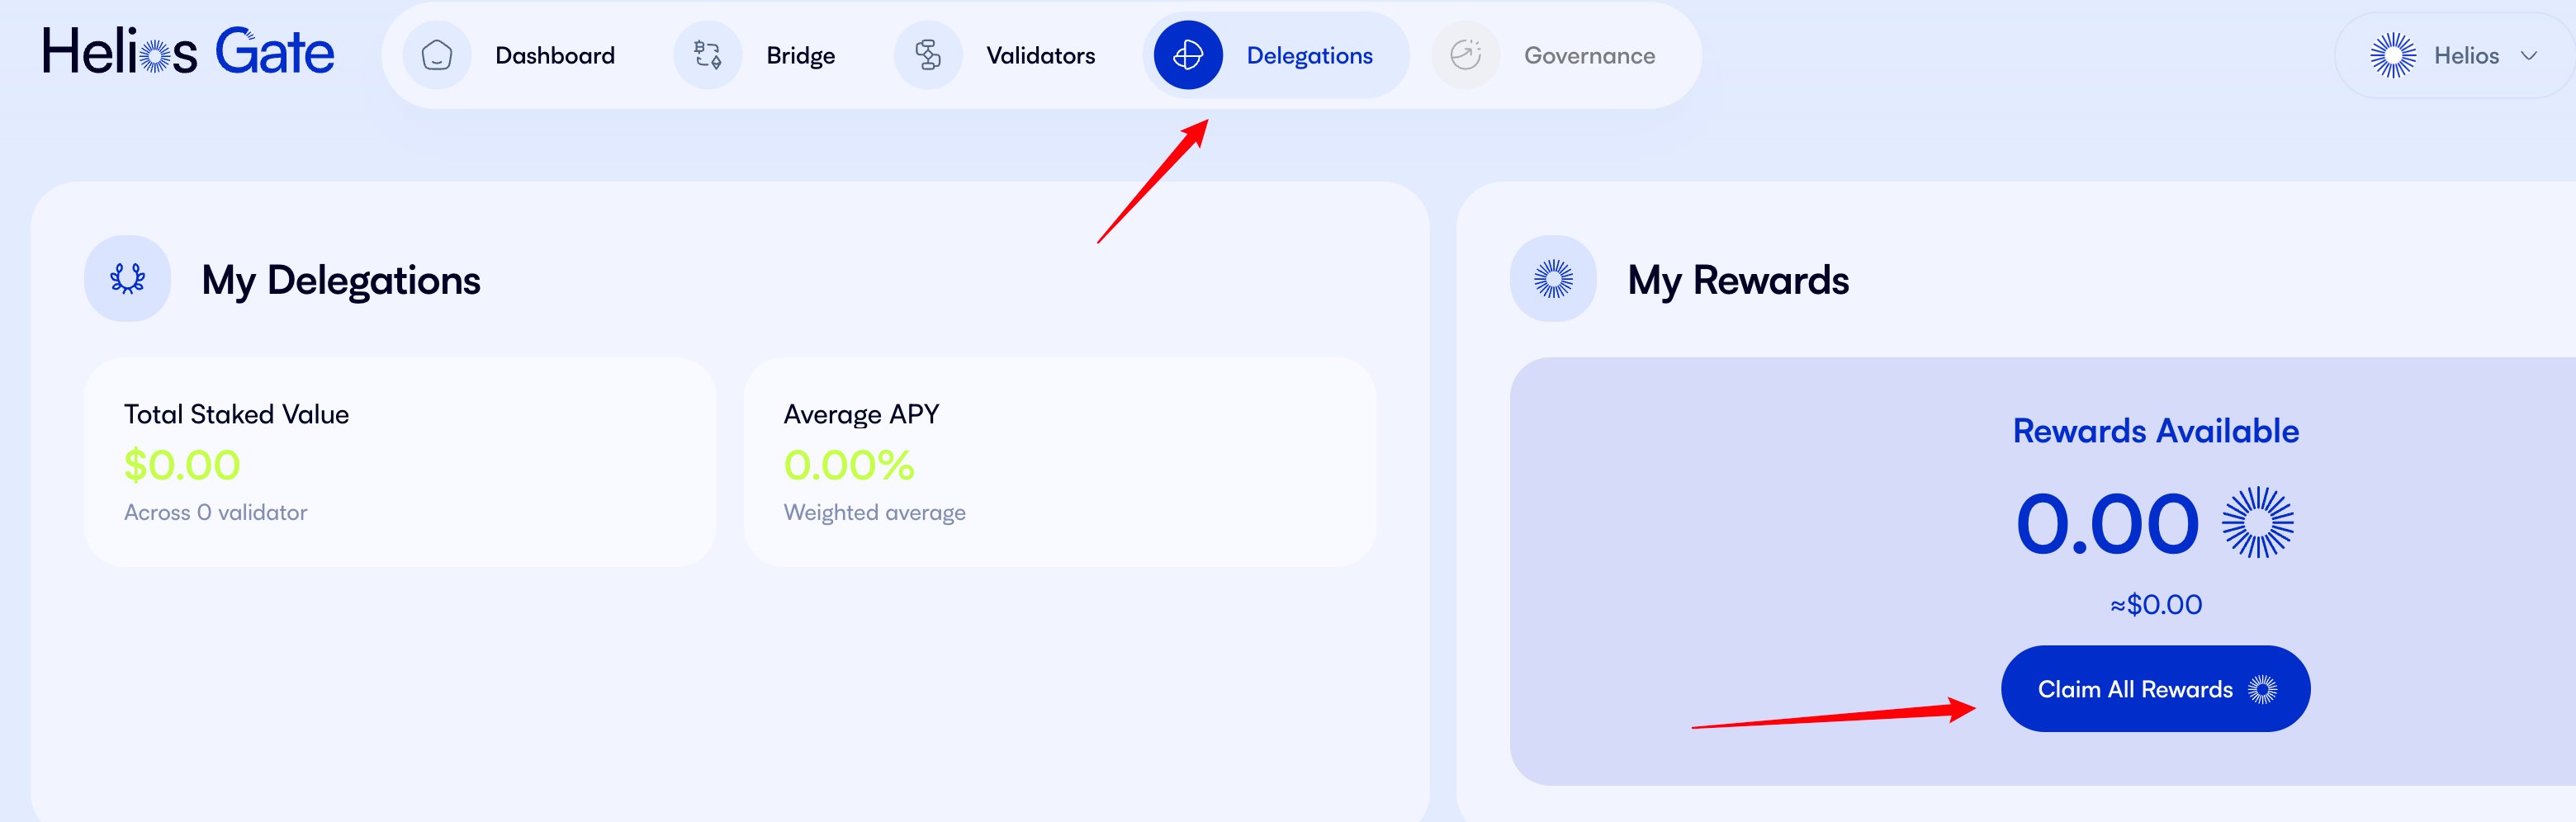
Task: Click the ≈$0.00 rewards estimate
Action: point(2156,605)
